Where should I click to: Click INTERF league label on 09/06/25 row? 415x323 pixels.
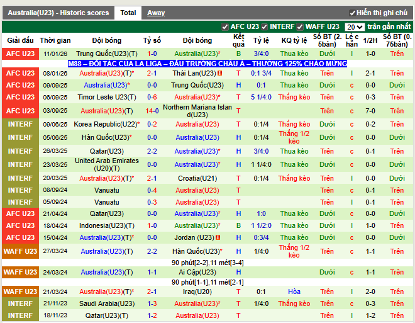click(x=20, y=124)
